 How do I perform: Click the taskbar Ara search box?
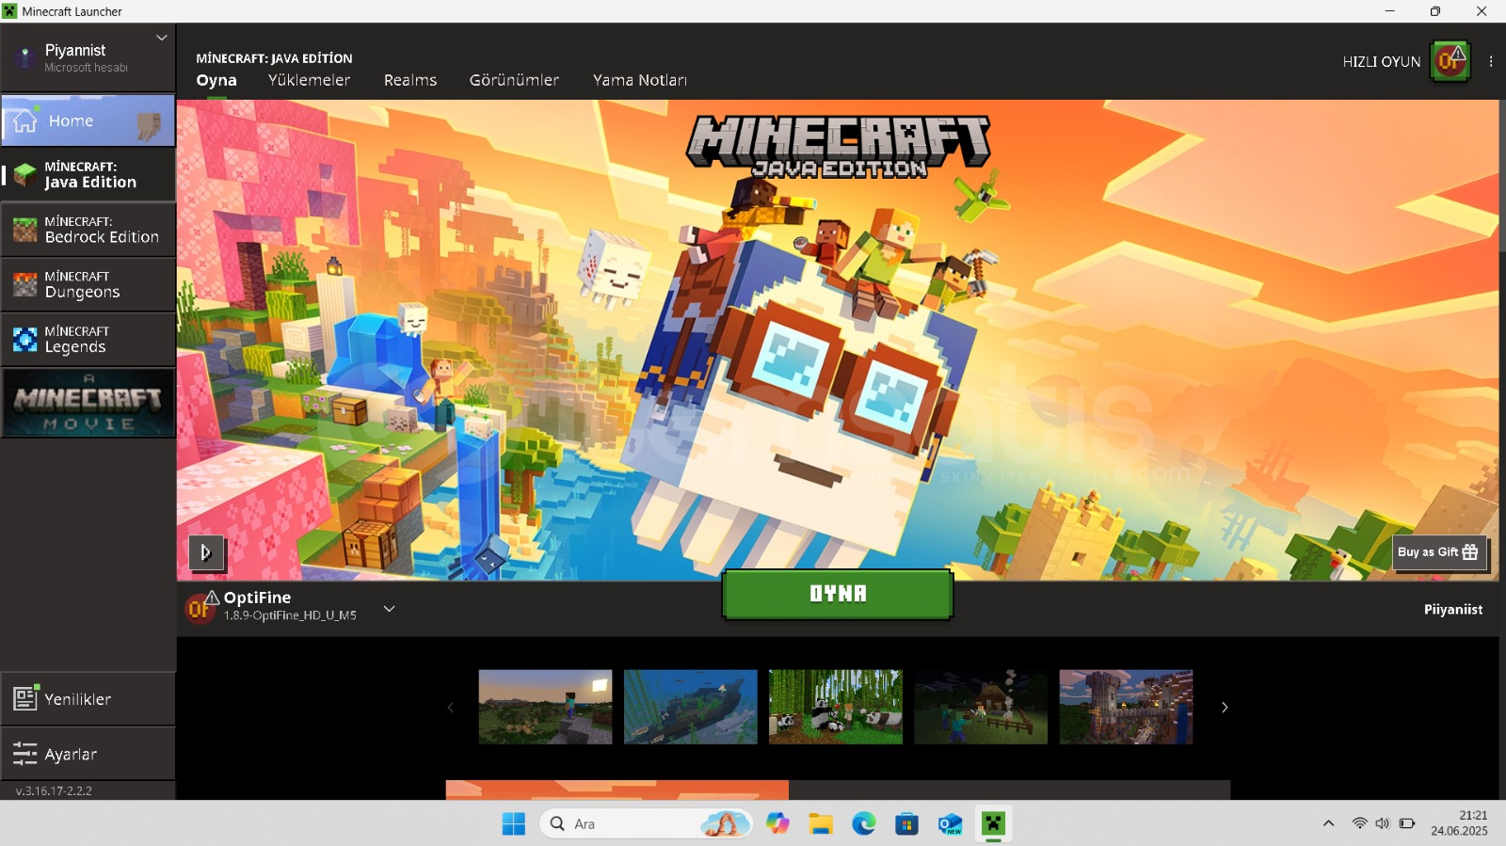(646, 824)
